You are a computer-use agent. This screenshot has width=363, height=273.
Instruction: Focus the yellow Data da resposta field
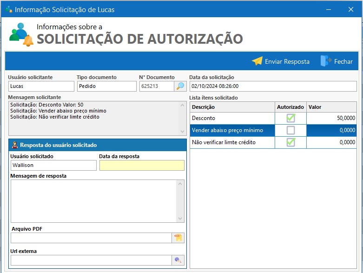(x=142, y=165)
